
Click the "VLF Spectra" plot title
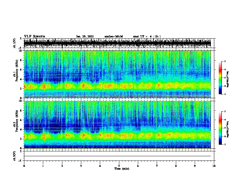[34, 36]
